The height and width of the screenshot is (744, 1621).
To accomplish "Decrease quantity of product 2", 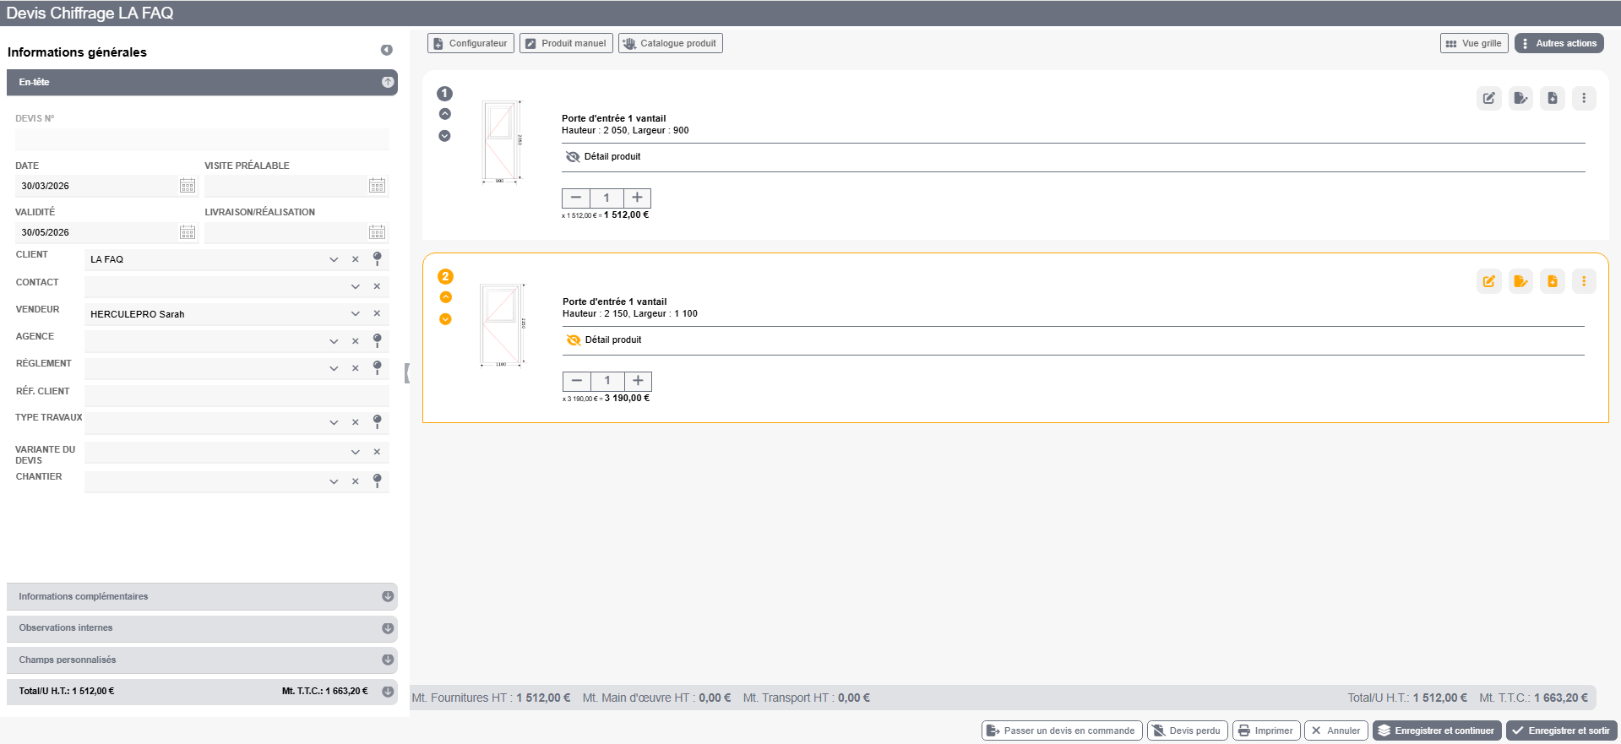I will tap(577, 381).
